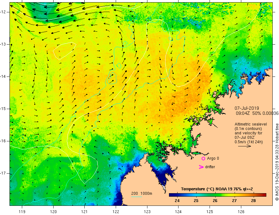Click the text 09:04Z 50% 0.00036
The image size is (279, 215).
click(257, 114)
